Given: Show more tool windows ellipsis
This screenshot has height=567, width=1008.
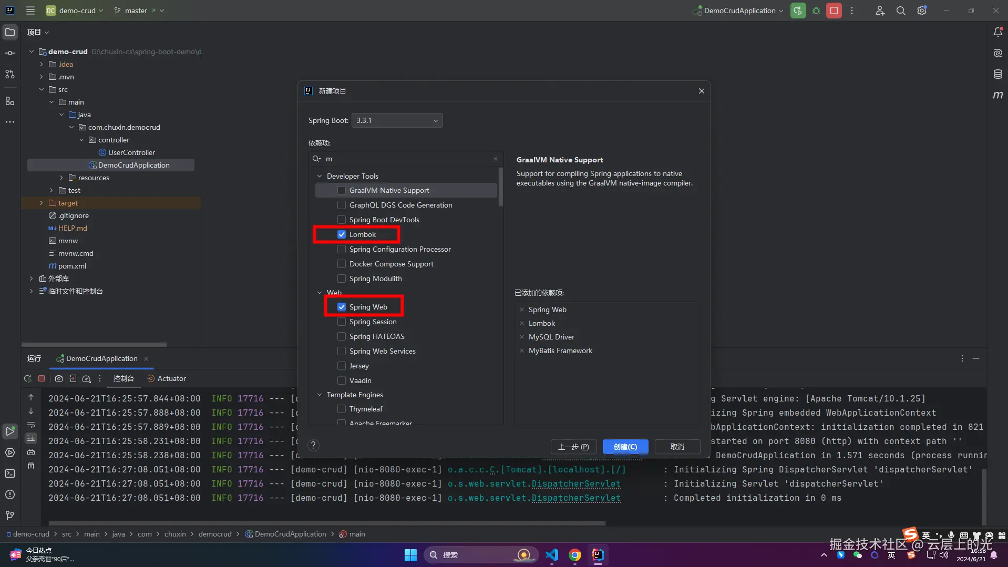Looking at the screenshot, I should coord(10,122).
